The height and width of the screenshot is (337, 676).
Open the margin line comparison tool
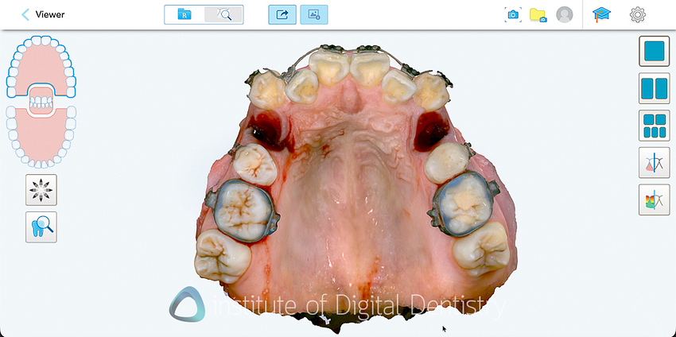[x=654, y=163]
